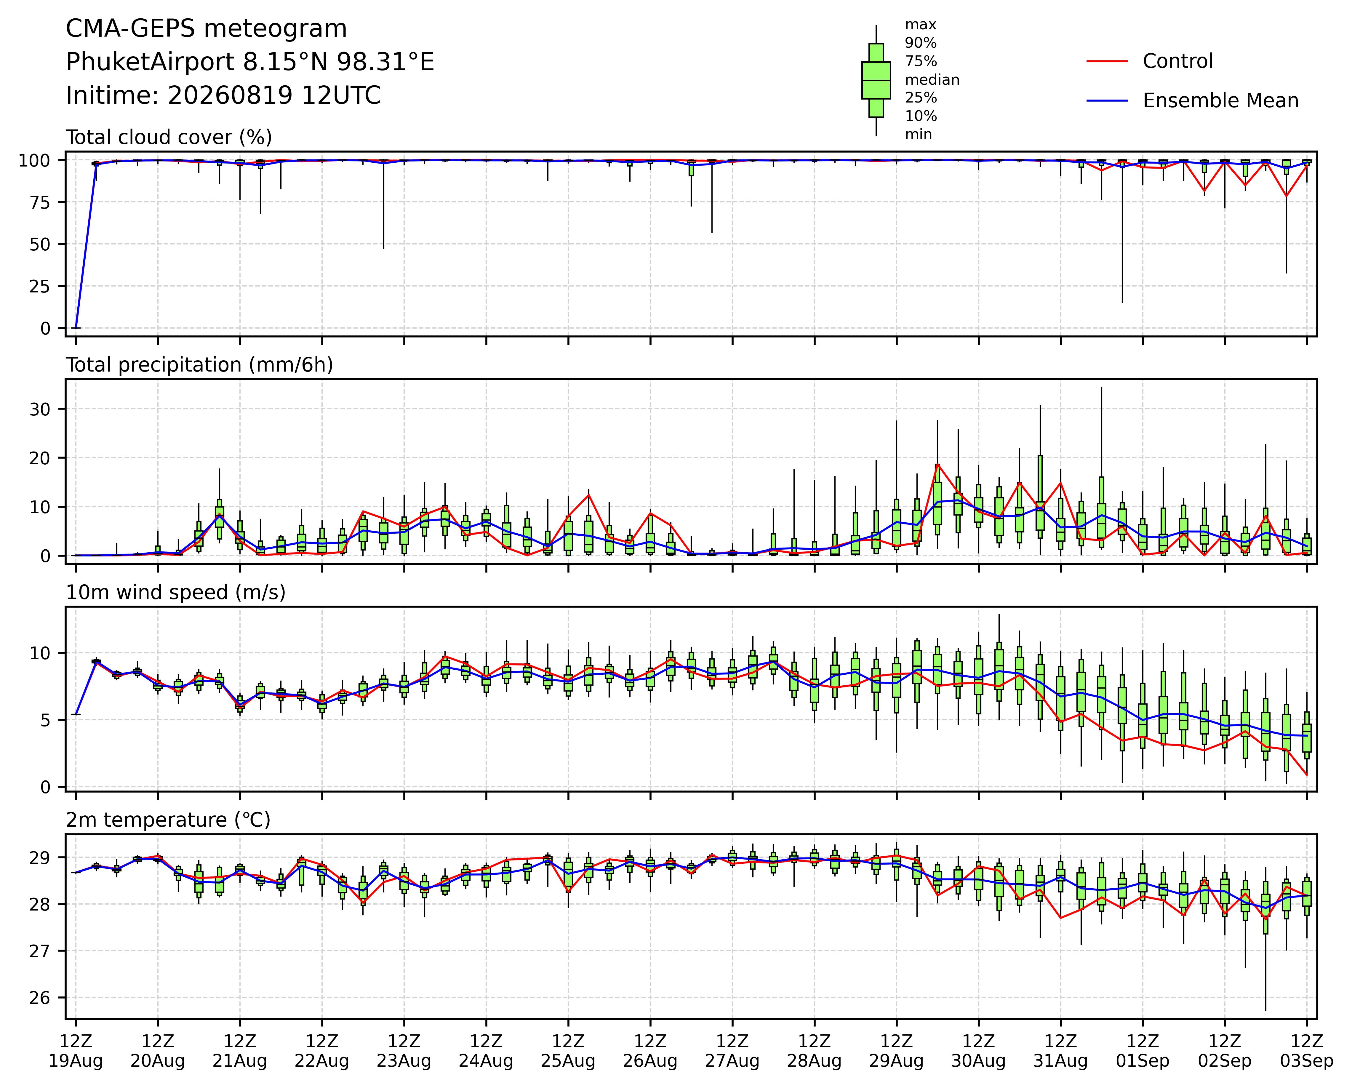Click the max label in boxplot legend
Image resolution: width=1352 pixels, height=1088 pixels.
(921, 25)
